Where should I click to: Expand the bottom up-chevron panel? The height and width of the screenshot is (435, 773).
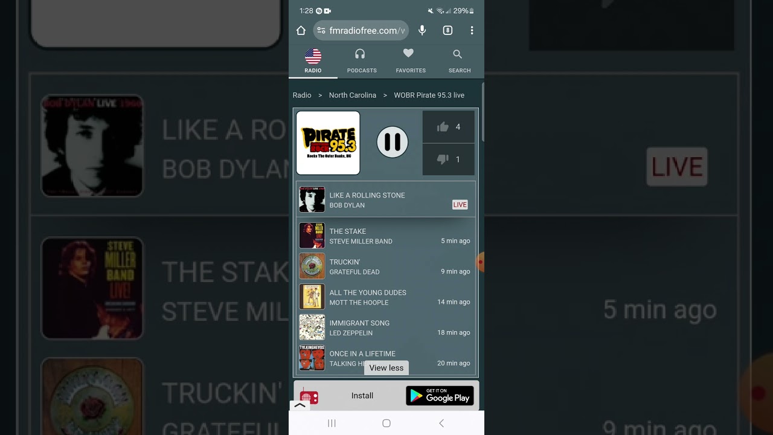[300, 405]
